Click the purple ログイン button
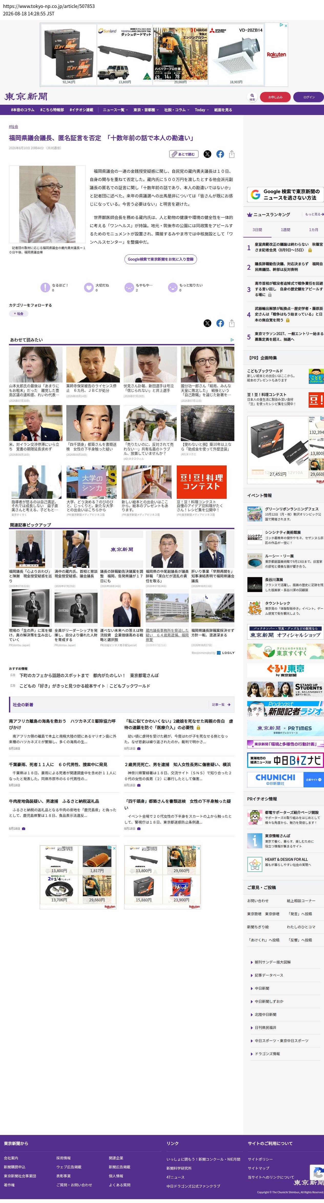The height and width of the screenshot is (1203, 324). coord(309,97)
